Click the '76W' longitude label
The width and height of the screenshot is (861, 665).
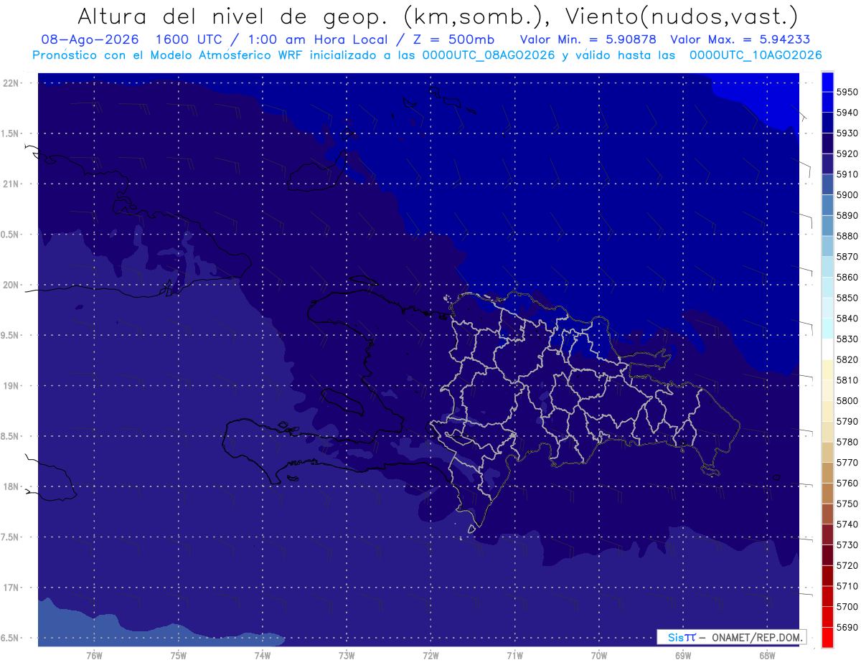(94, 655)
